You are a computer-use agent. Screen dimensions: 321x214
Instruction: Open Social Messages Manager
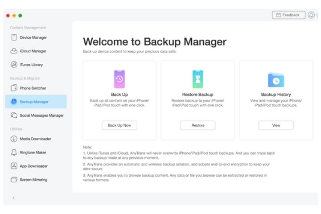(36, 115)
